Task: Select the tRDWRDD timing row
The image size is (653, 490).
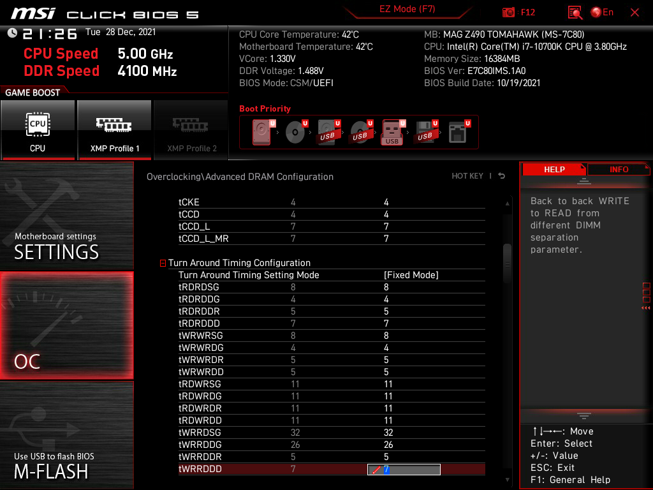Action: point(332,420)
